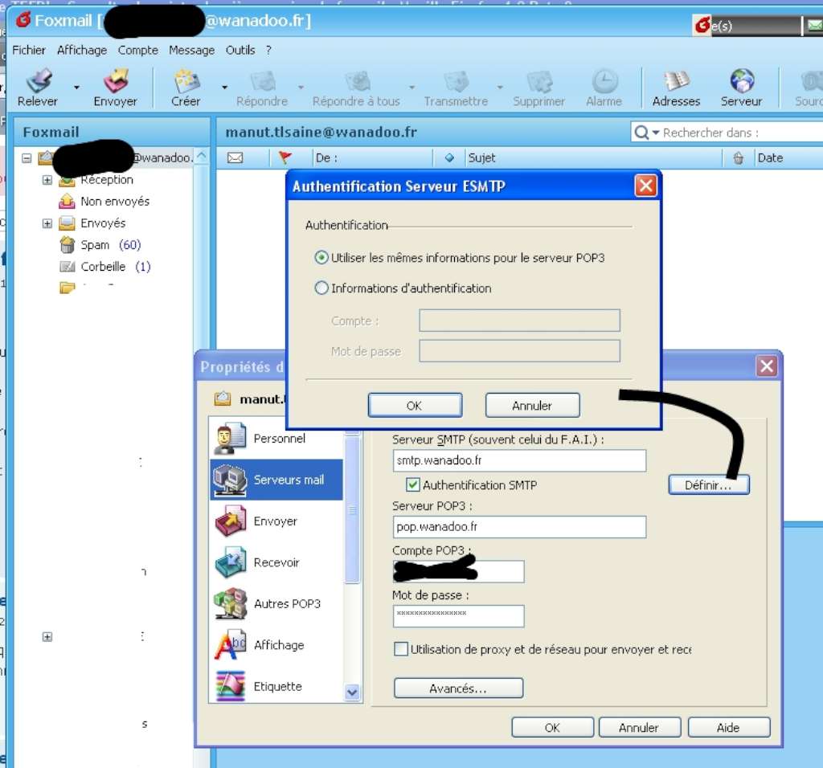Click the category list scrollbar thumb
Screen dimensions: 823x768
[x=352, y=509]
